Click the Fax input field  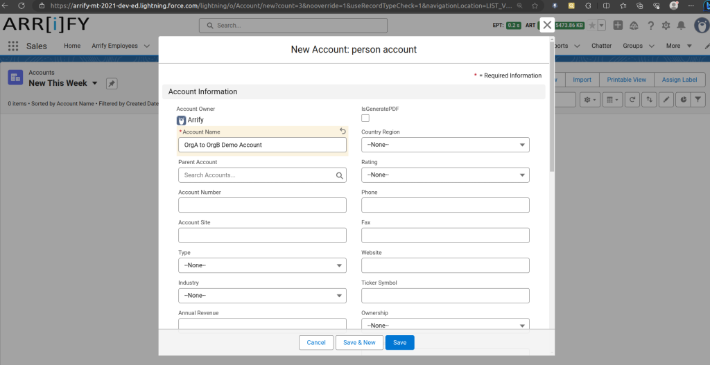point(445,235)
